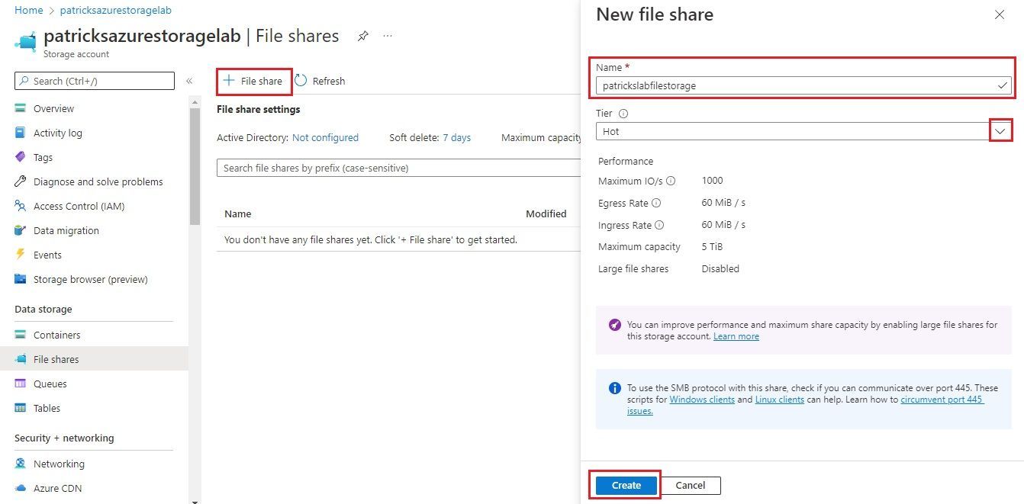Collapse the sidebar with the double chevron

pyautogui.click(x=189, y=81)
